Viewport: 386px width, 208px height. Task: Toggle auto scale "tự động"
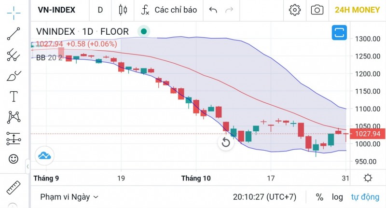(365, 197)
